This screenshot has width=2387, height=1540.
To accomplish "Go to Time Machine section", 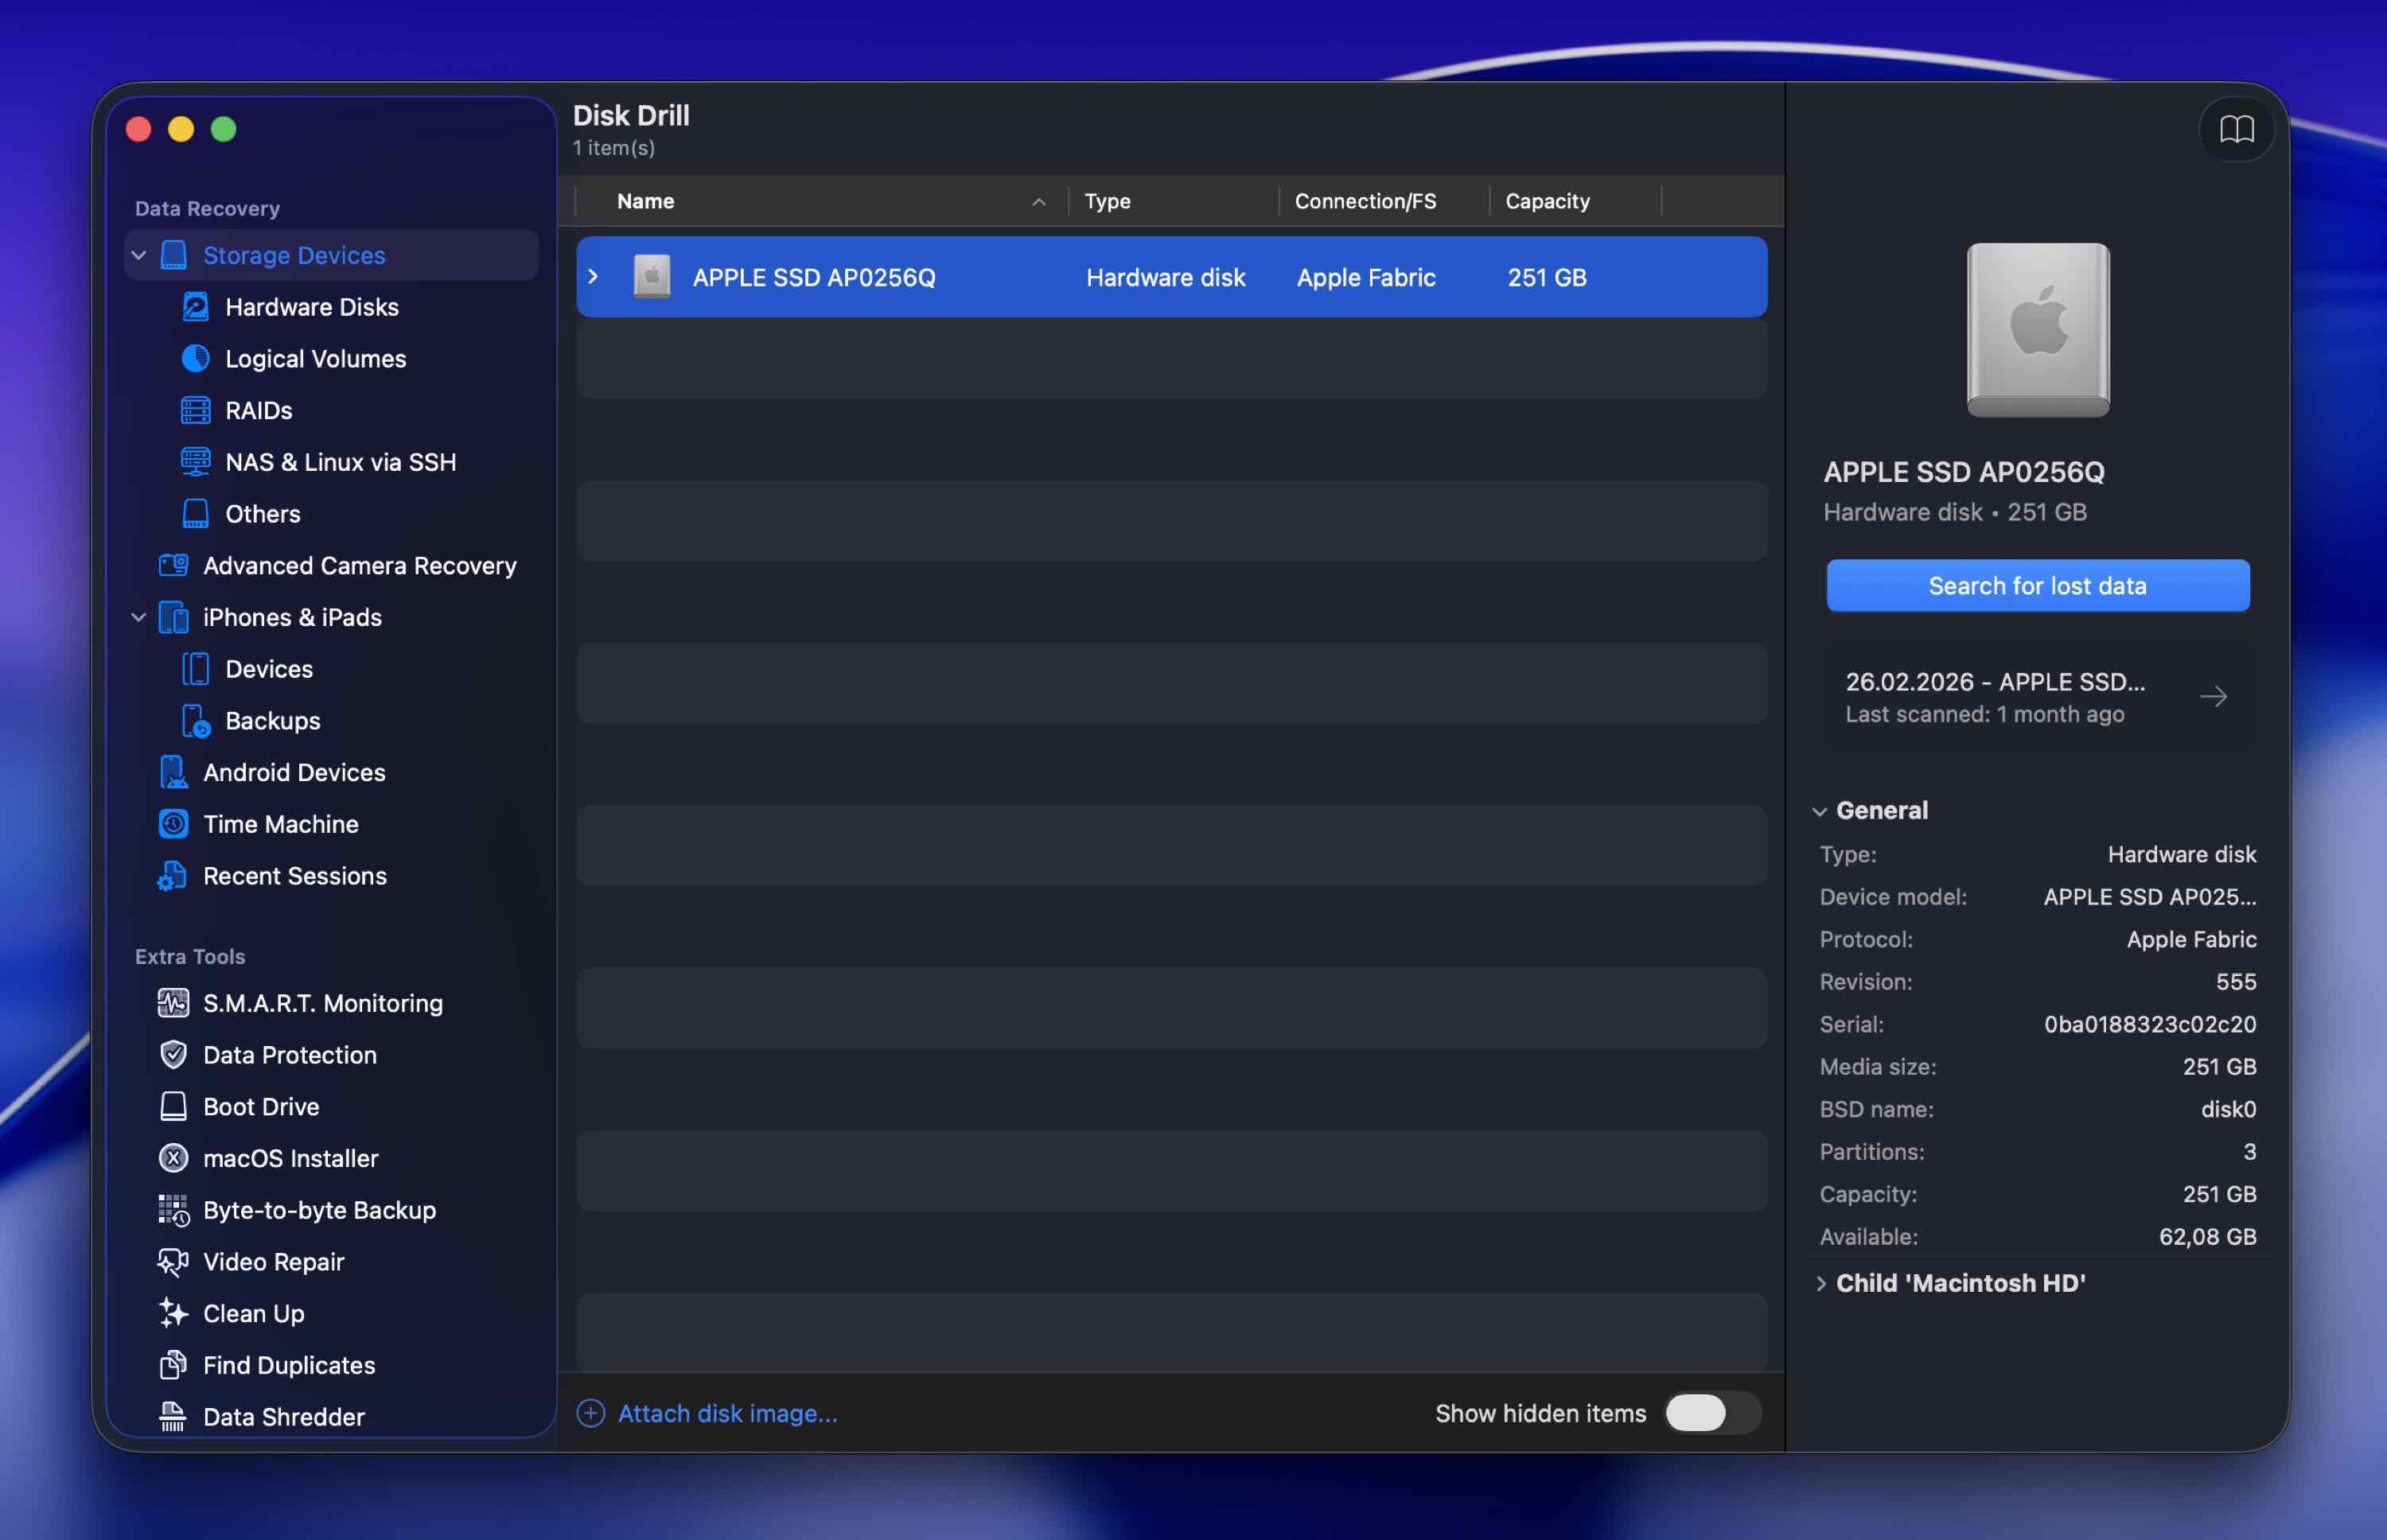I will pos(281,824).
